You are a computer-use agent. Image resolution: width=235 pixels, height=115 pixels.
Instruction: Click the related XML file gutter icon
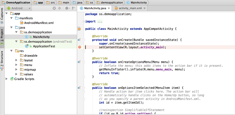tap(79, 29)
